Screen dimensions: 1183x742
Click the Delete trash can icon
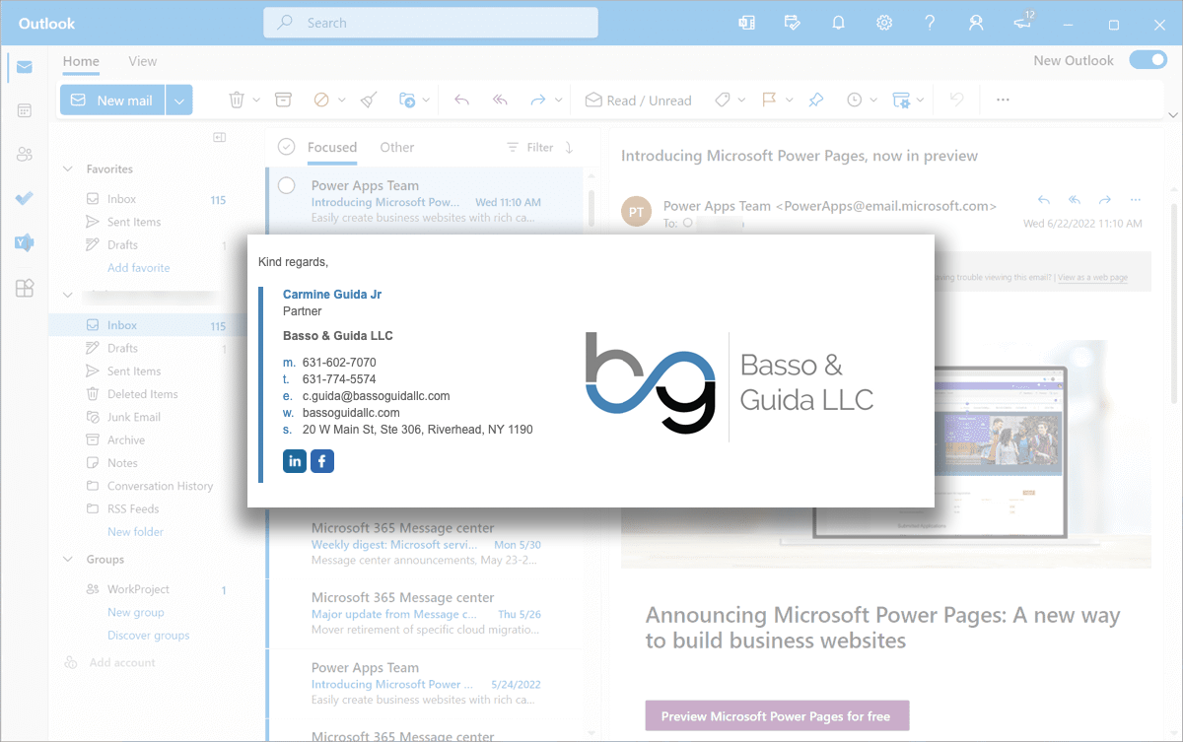point(237,100)
